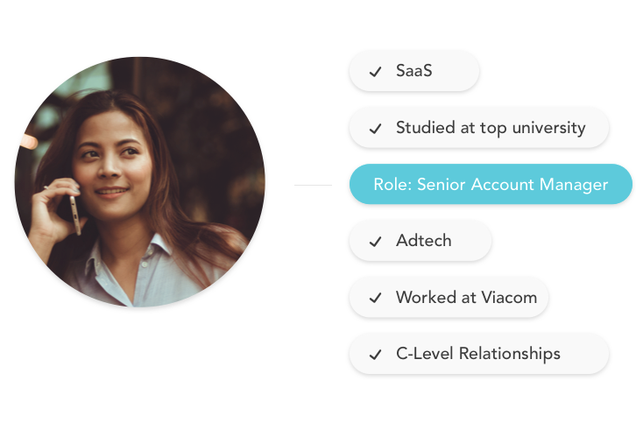Image resolution: width=636 pixels, height=430 pixels.
Task: Click the thin connector line beside the photo
Action: coord(313,185)
